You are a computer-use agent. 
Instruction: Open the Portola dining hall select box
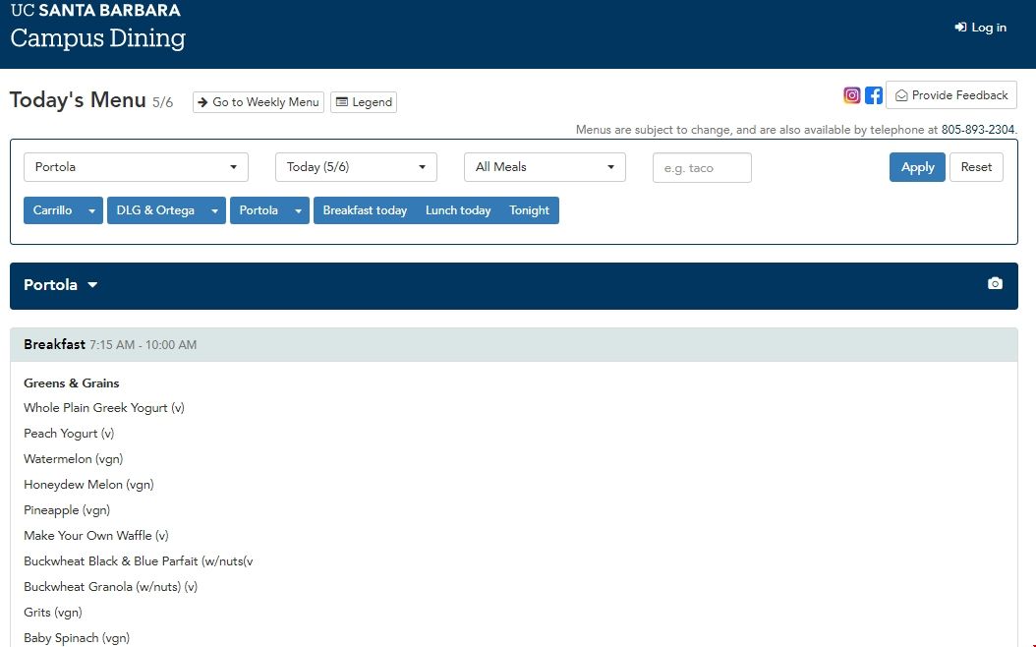click(136, 167)
